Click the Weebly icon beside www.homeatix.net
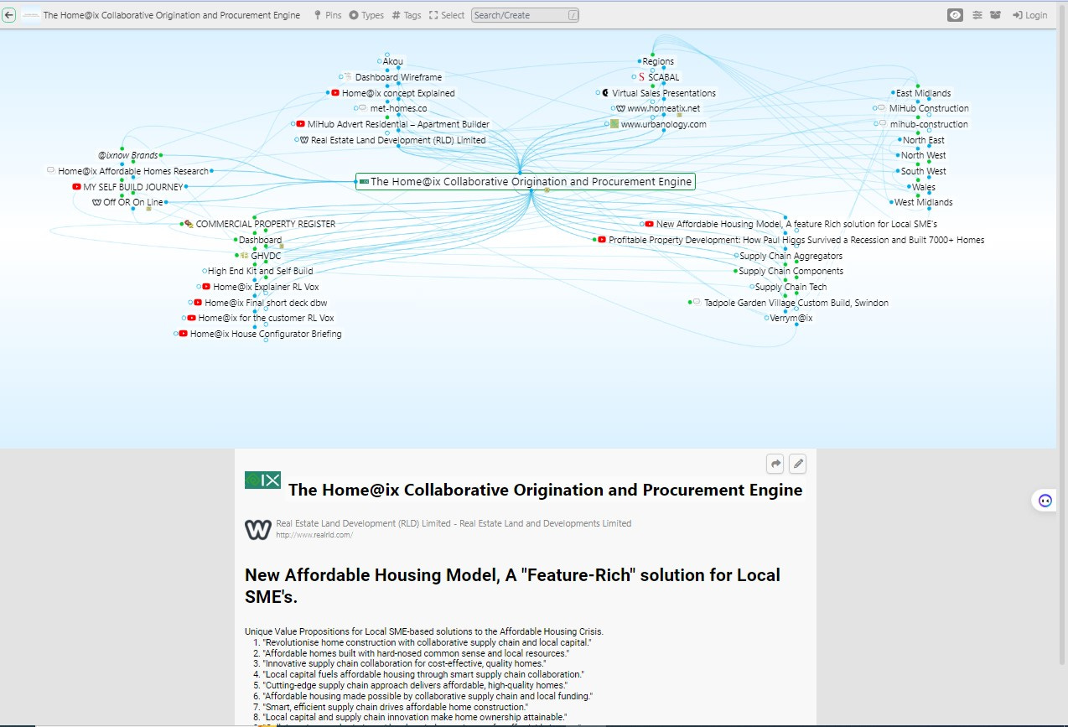This screenshot has width=1068, height=727. (x=620, y=108)
